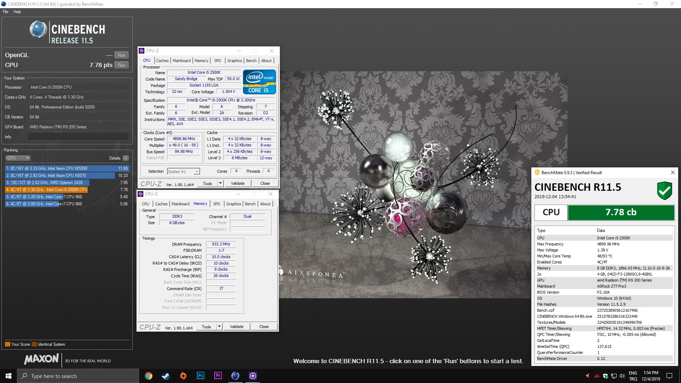Open the Help menu in Cinebench
The width and height of the screenshot is (681, 383).
tap(17, 12)
